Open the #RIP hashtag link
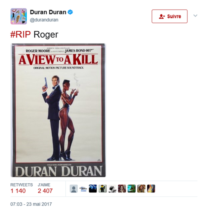 point(20,35)
